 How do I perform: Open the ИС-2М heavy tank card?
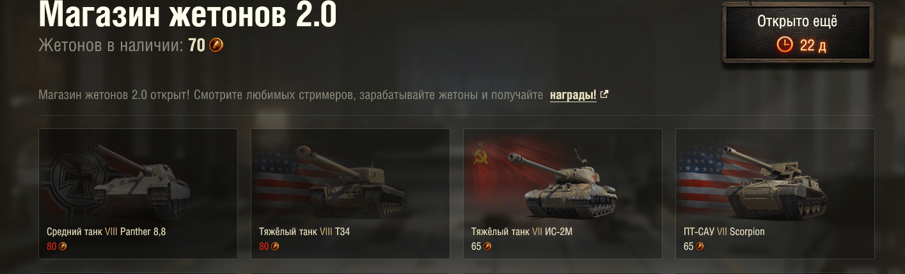563,194
